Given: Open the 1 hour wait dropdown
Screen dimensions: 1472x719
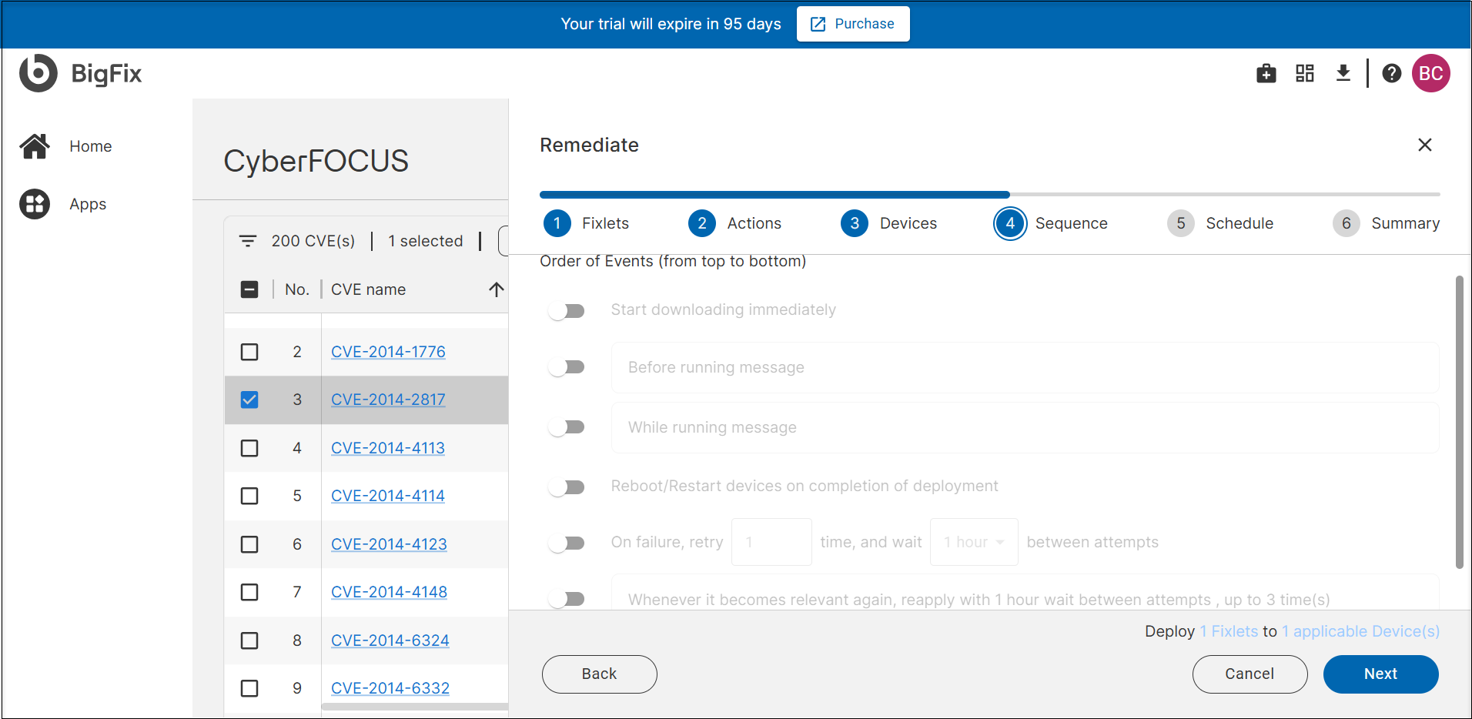Looking at the screenshot, I should [974, 542].
